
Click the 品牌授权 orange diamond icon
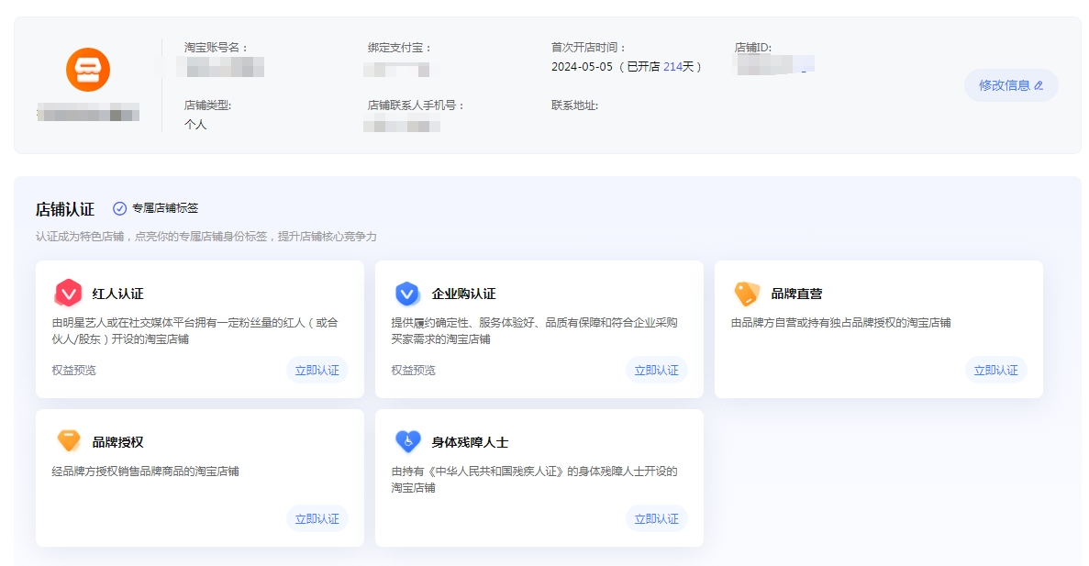tap(68, 441)
